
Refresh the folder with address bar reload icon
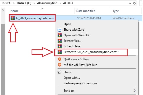[134, 3]
